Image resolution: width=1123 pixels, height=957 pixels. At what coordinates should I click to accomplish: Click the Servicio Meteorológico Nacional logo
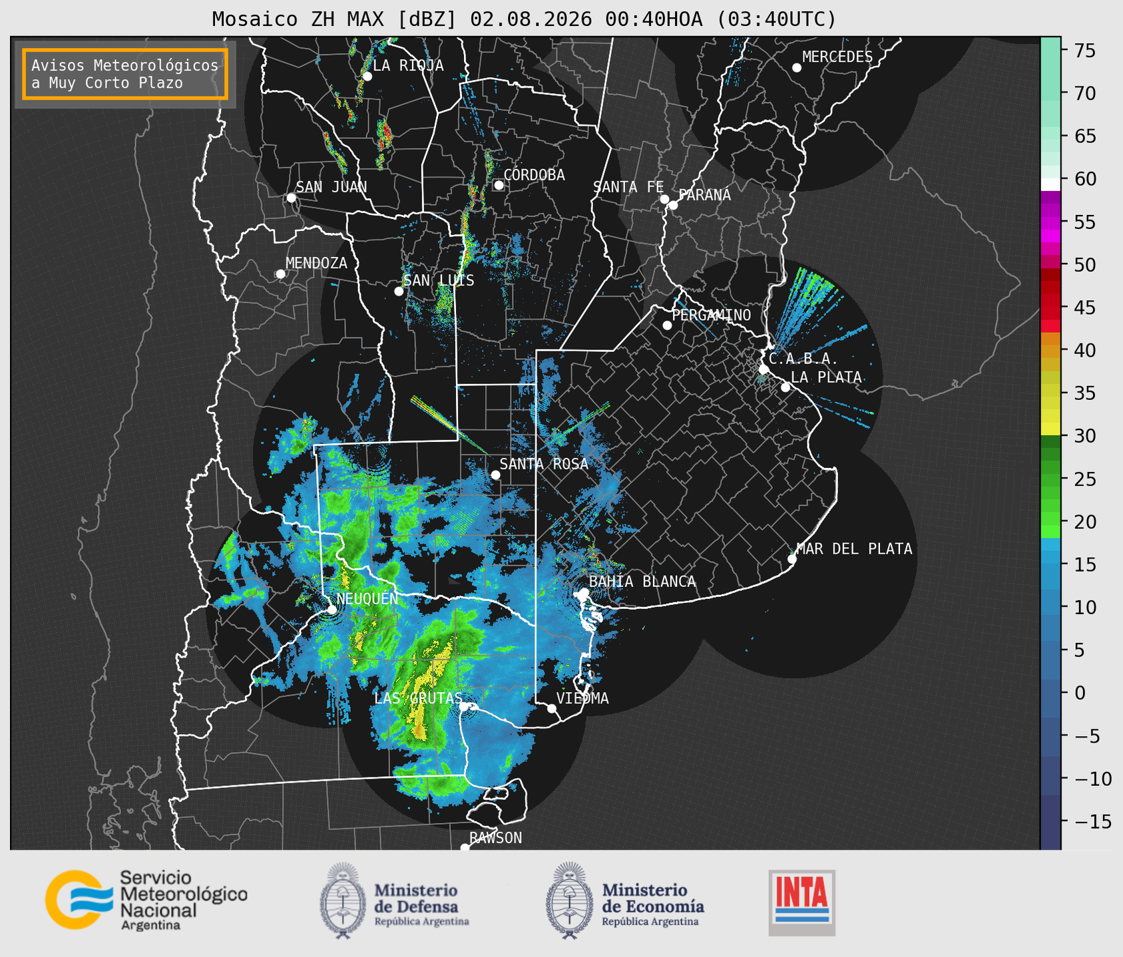click(146, 900)
